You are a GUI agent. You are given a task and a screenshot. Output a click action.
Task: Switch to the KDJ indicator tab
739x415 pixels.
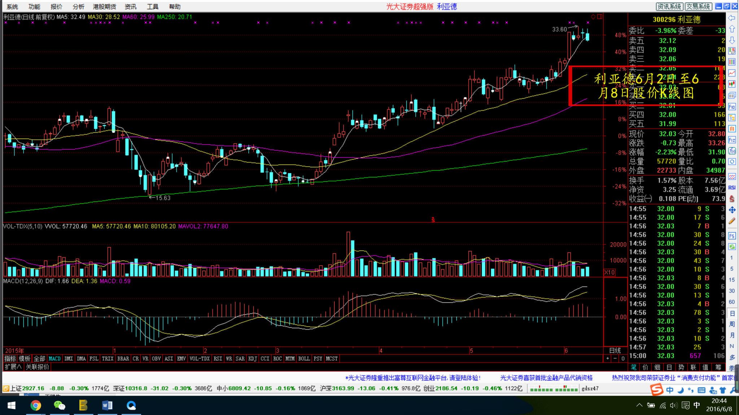click(x=253, y=358)
